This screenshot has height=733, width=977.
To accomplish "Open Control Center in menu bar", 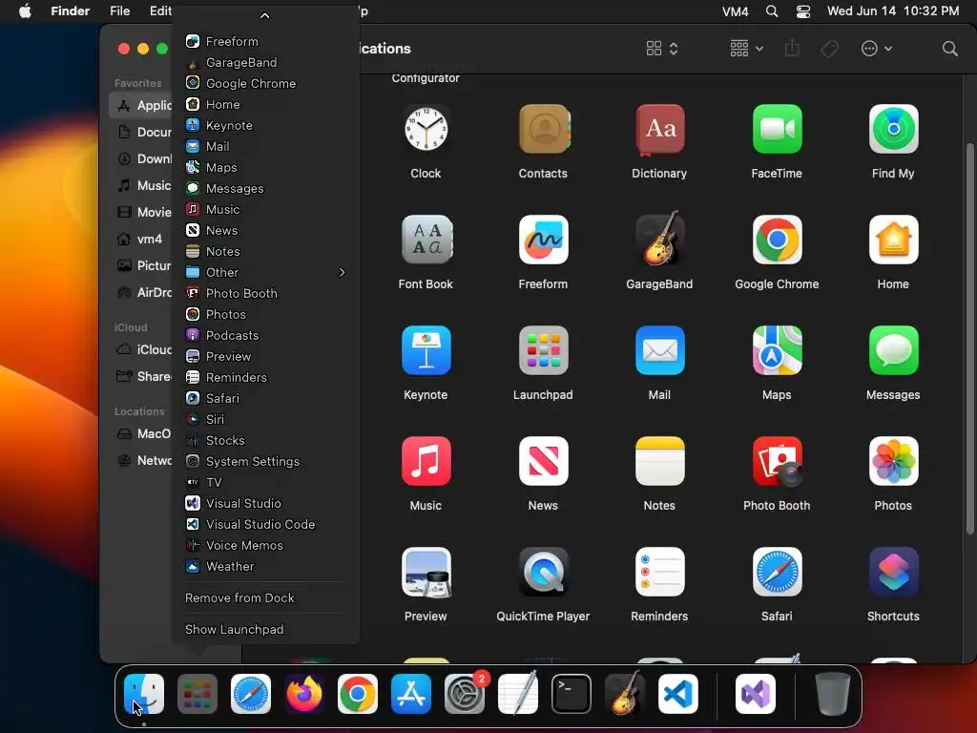I will pyautogui.click(x=803, y=11).
